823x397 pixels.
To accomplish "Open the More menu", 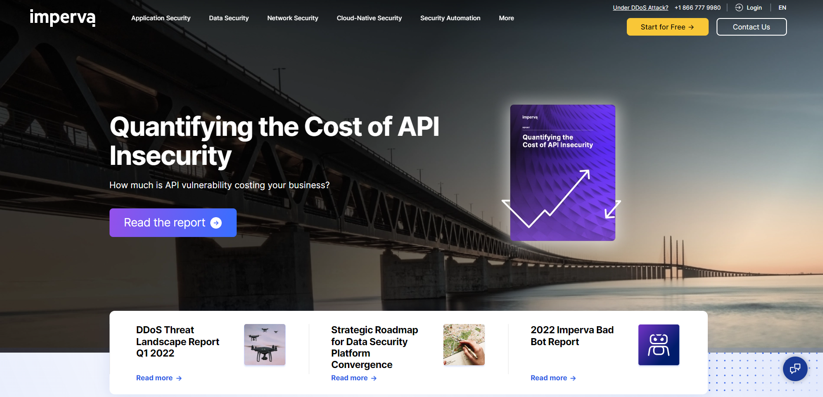I will pyautogui.click(x=506, y=18).
